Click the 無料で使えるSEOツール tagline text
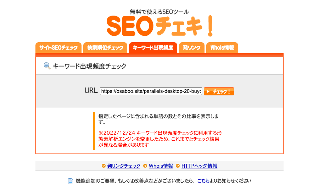This screenshot has height=195, width=319. click(159, 12)
